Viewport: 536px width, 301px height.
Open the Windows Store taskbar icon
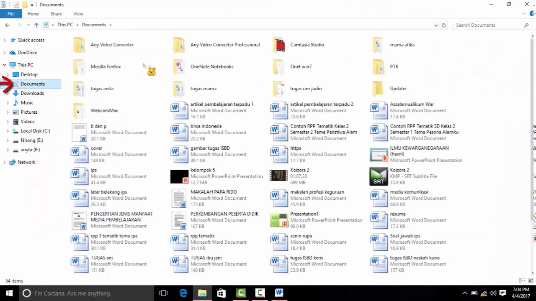(x=221, y=293)
